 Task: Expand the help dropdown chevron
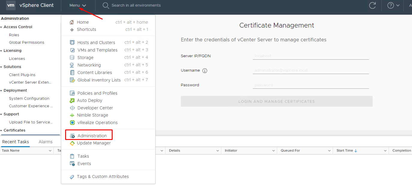398,5
